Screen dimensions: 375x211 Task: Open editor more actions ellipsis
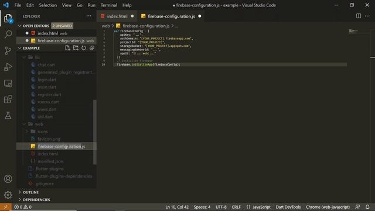[x=367, y=16]
